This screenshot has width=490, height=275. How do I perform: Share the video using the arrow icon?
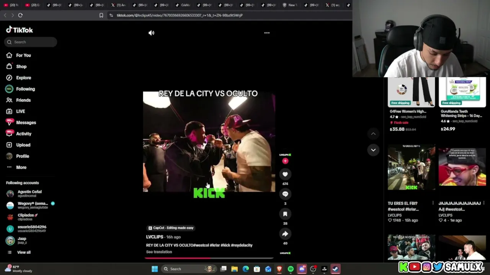(285, 234)
